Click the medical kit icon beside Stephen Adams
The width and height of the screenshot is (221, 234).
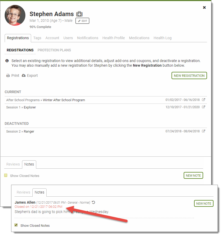(x=79, y=14)
